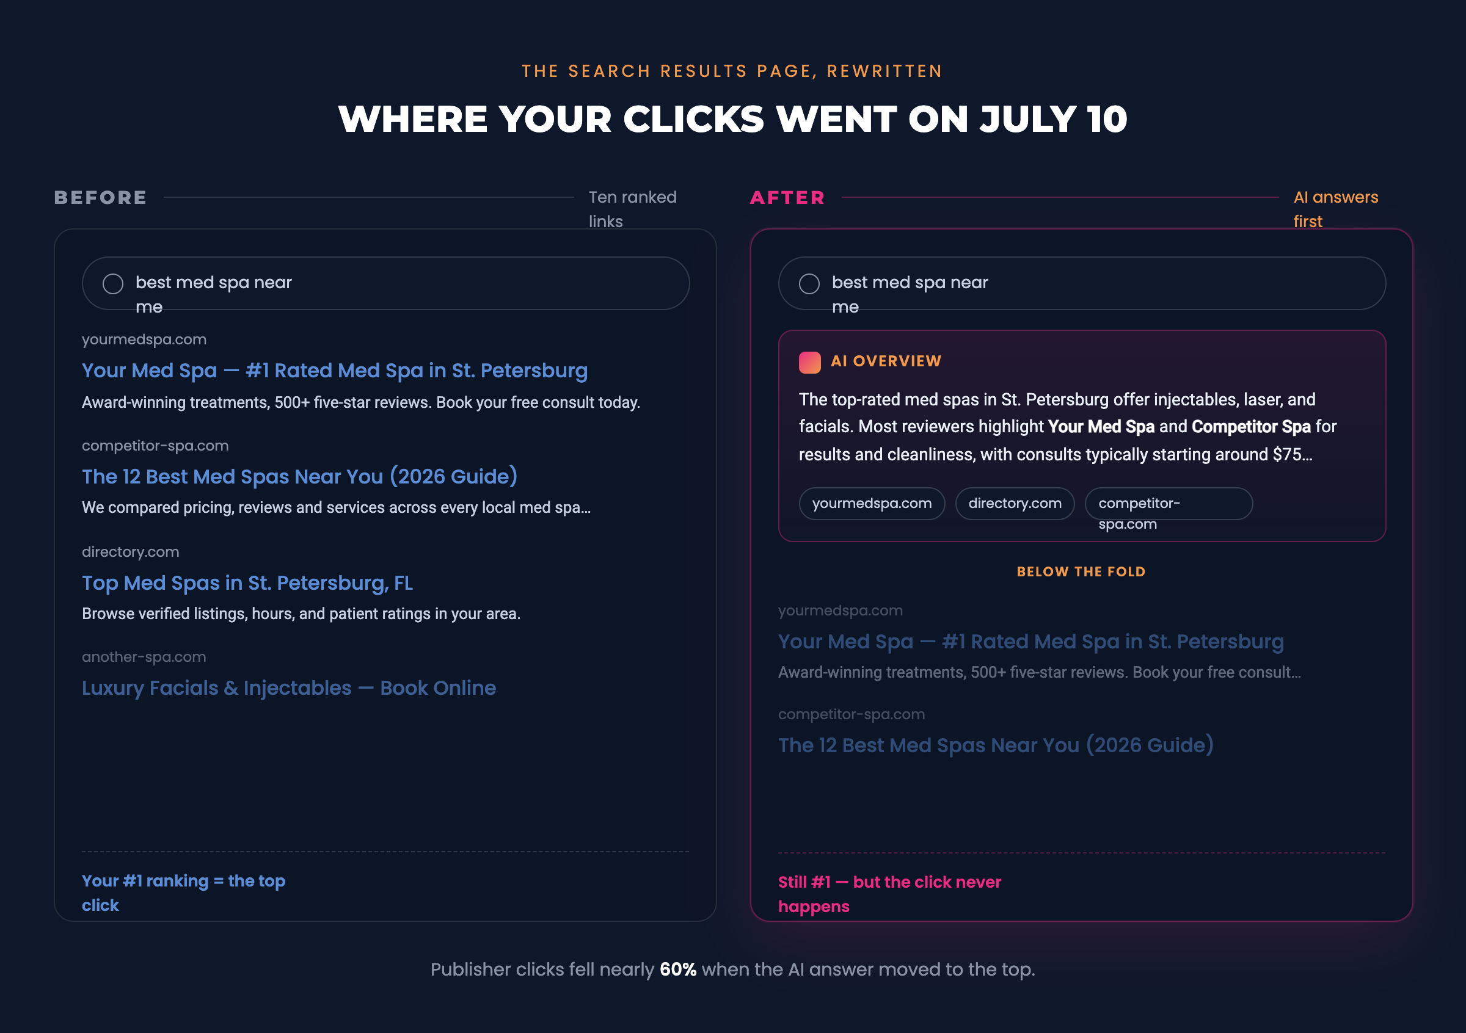This screenshot has width=1466, height=1033.
Task: Open 'Luxury Facials & Injectables — Book Online' link
Action: (288, 688)
